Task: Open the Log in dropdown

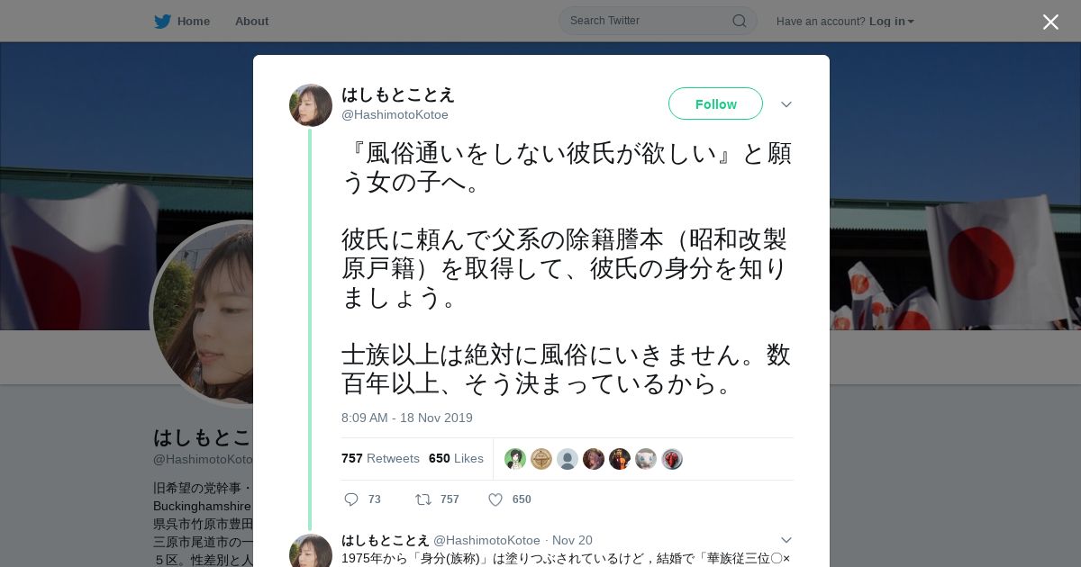Action: click(892, 22)
